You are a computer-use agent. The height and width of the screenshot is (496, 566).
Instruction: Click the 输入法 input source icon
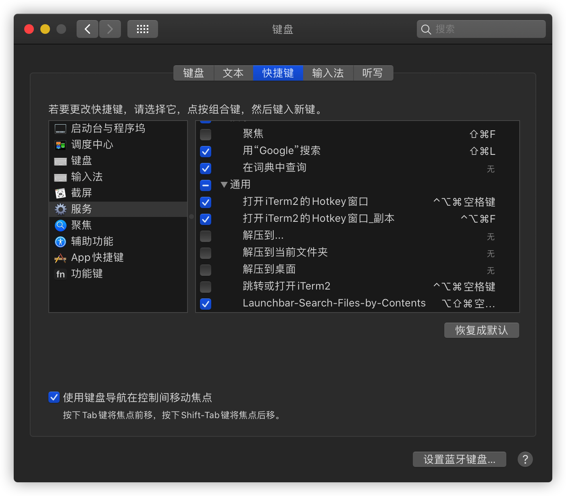[60, 177]
